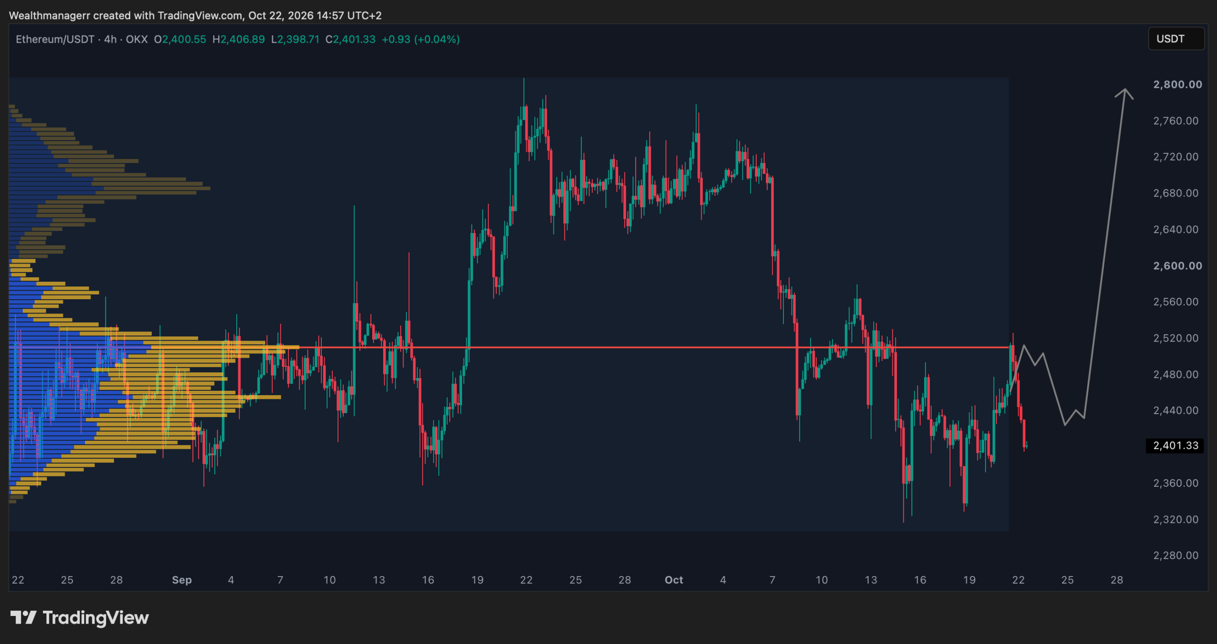Viewport: 1217px width, 644px height.
Task: Click the USDT currency button
Action: pyautogui.click(x=1176, y=39)
